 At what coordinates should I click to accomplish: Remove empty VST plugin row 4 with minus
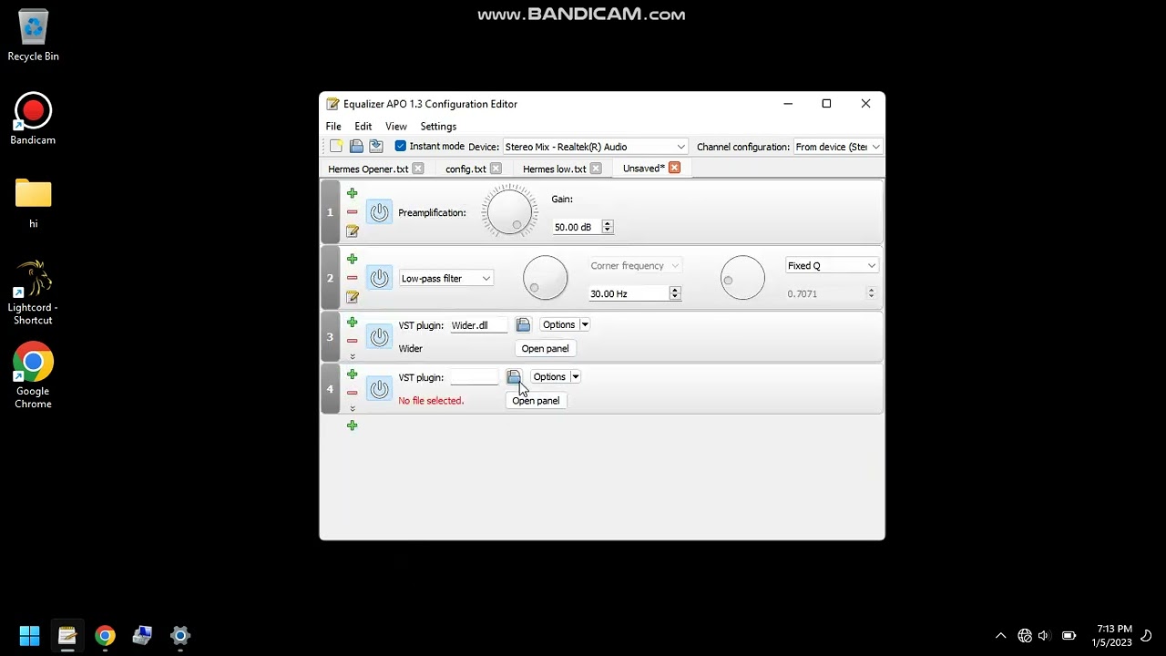pos(352,393)
